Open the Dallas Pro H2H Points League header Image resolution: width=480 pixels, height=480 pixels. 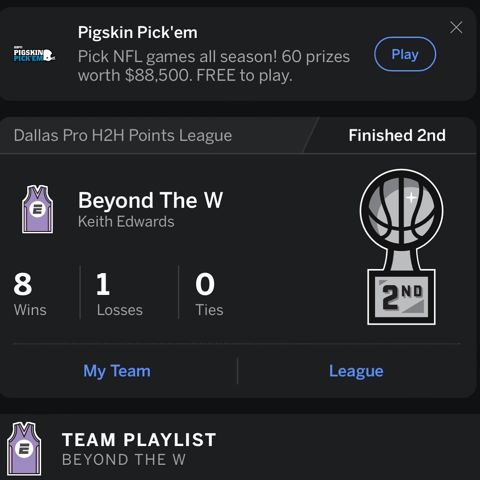point(123,135)
